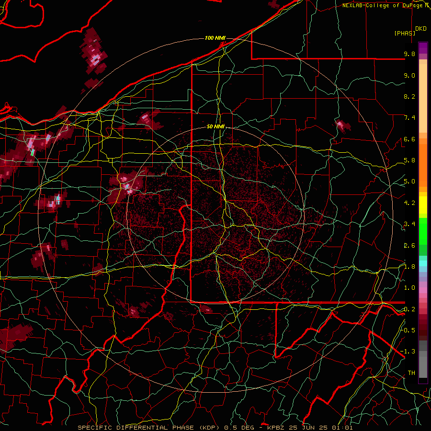Screen dimensions: 431x431
Task: Click the 6.6 legend value
Action: pos(409,139)
